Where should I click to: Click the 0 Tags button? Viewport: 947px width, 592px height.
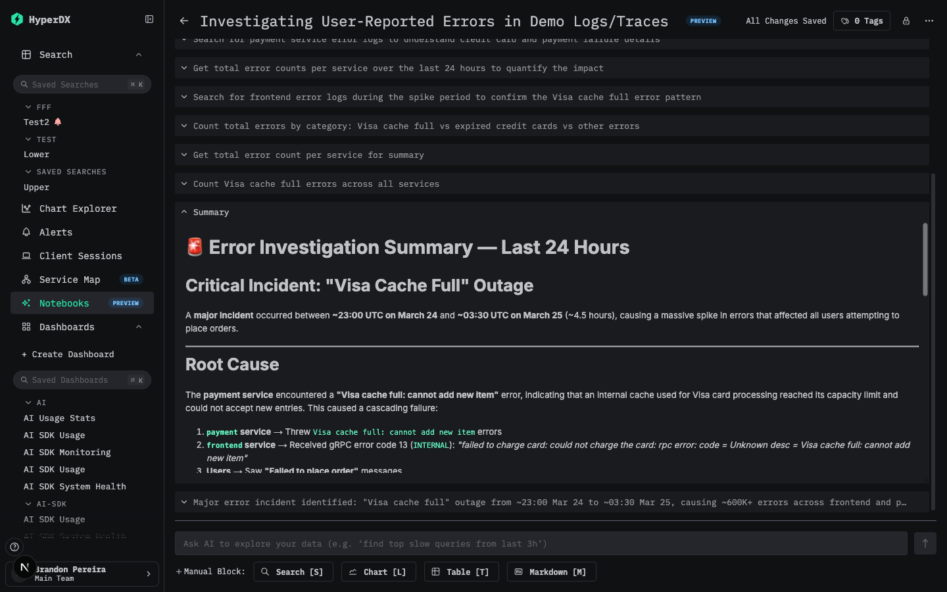coord(862,20)
